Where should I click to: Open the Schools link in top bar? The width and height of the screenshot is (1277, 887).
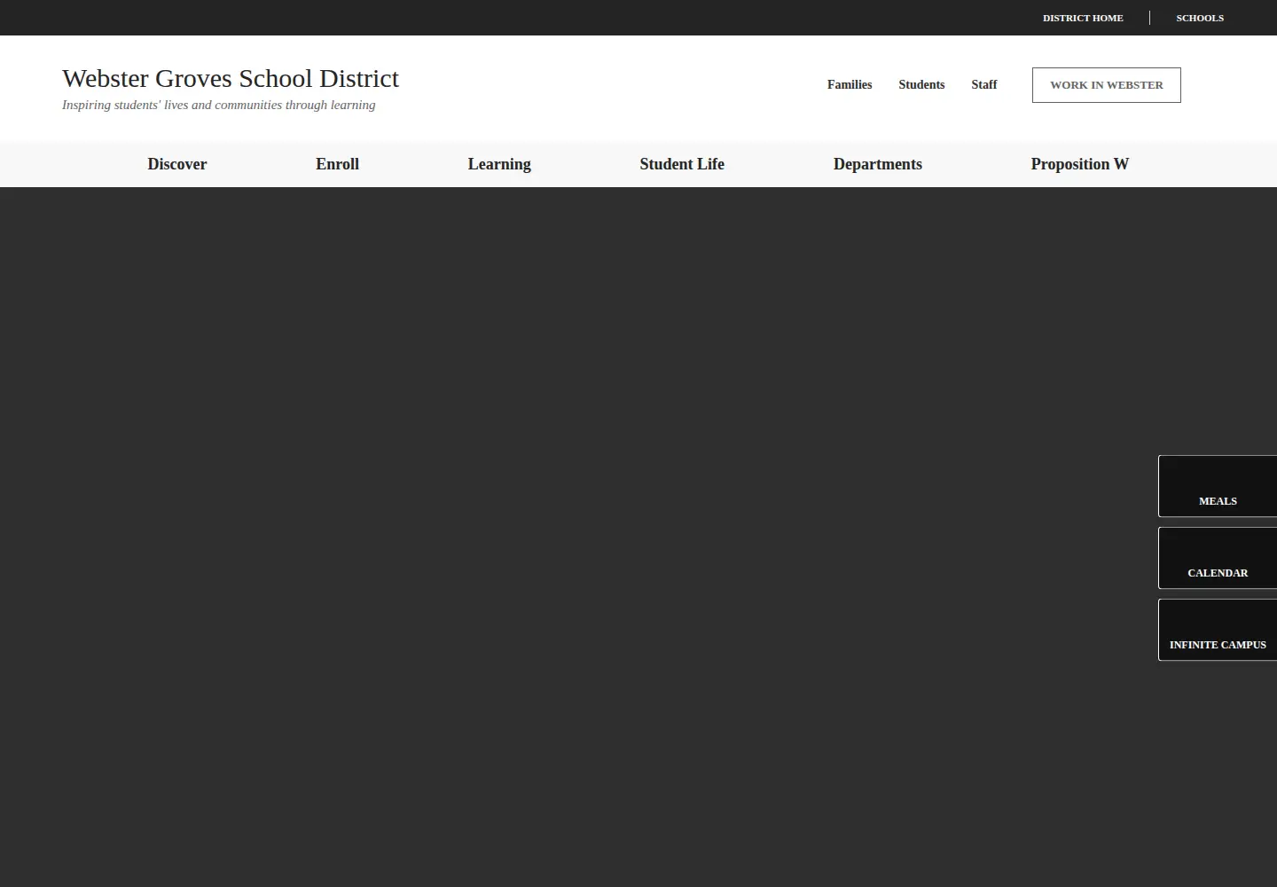[x=1200, y=18]
